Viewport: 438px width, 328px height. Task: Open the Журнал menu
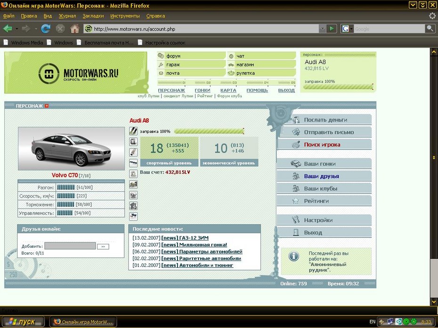(67, 16)
